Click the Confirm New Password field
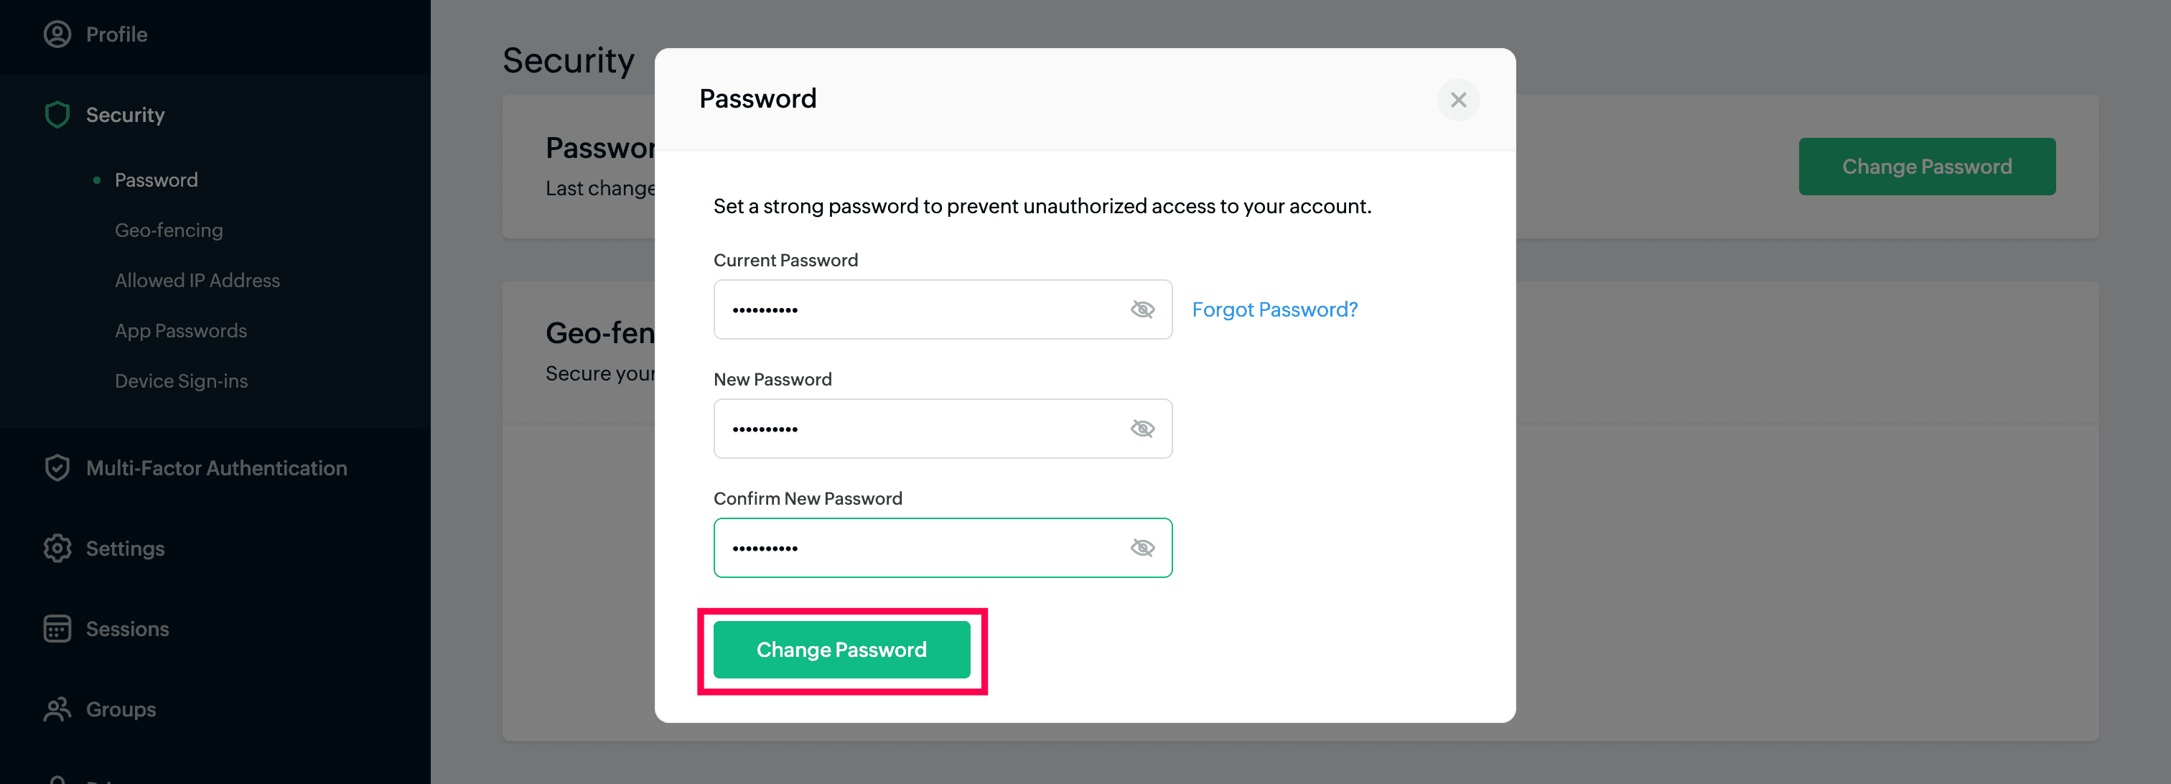Viewport: 2171px width, 784px height. coord(919,548)
